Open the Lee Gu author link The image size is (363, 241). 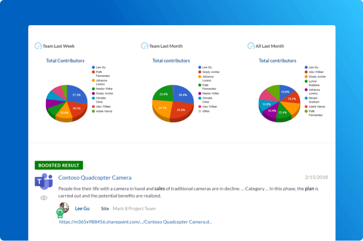click(82, 209)
